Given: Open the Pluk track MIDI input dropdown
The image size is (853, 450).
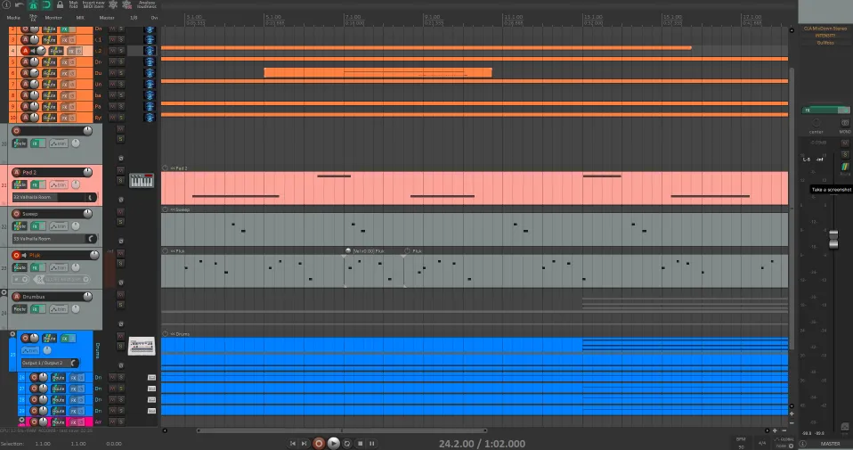Looking at the screenshot, I should [x=62, y=279].
